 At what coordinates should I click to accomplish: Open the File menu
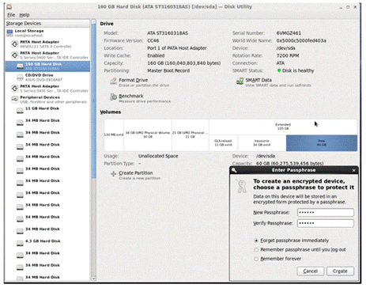(x=11, y=15)
